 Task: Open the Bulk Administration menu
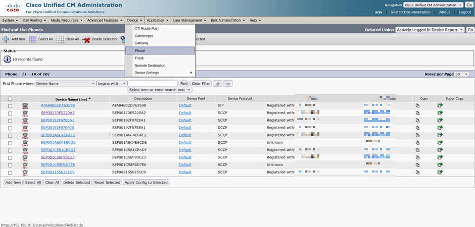coord(228,20)
